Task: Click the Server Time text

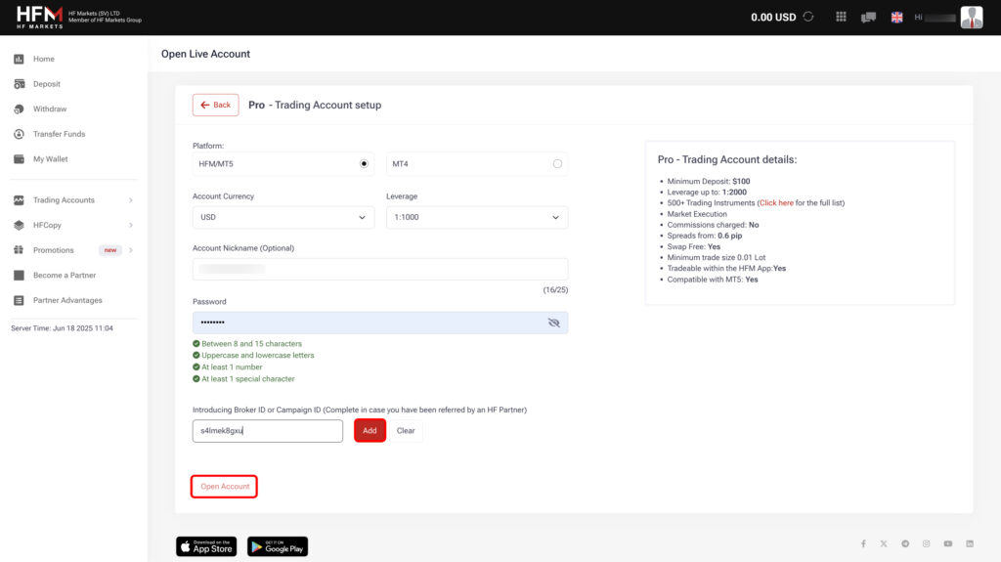Action: pyautogui.click(x=62, y=328)
